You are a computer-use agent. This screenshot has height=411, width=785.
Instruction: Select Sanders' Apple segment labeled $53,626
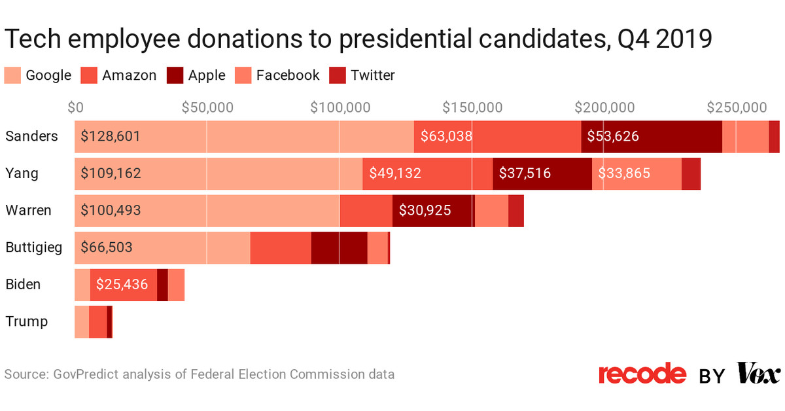pos(651,137)
